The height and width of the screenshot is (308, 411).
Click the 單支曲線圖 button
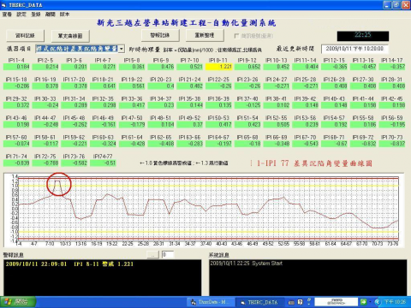[70, 36]
